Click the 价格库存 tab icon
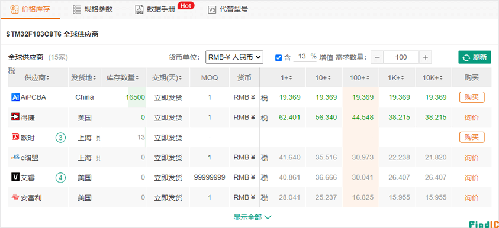The width and height of the screenshot is (499, 228). [x=14, y=9]
